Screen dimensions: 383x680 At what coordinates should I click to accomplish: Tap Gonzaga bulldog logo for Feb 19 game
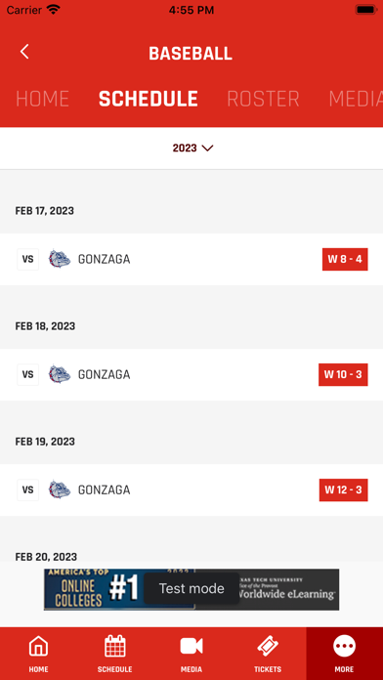(x=59, y=490)
